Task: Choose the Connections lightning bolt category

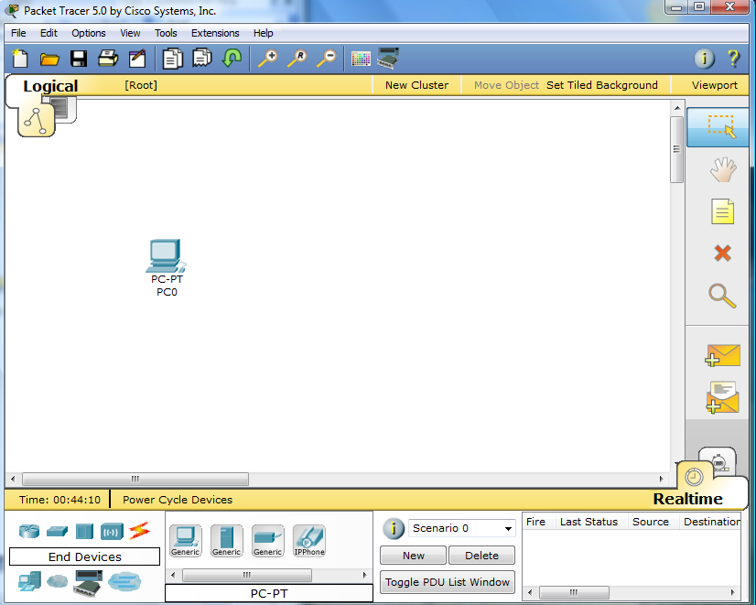Action: click(x=140, y=531)
